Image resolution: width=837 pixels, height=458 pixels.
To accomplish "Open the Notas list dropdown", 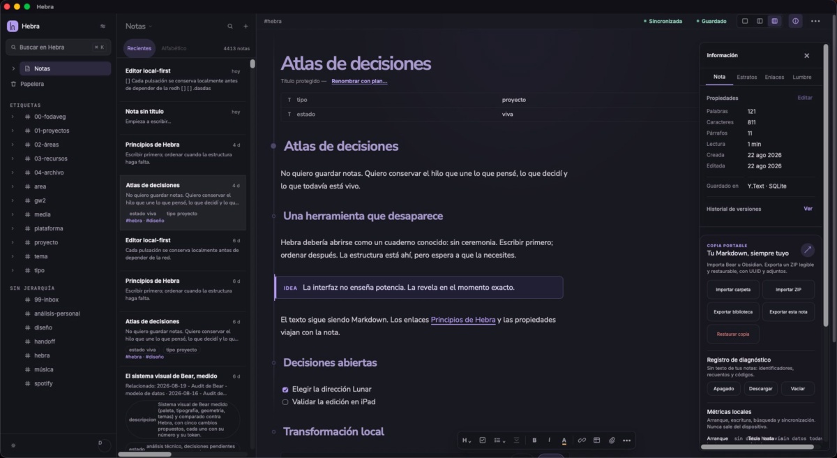I will 139,26.
